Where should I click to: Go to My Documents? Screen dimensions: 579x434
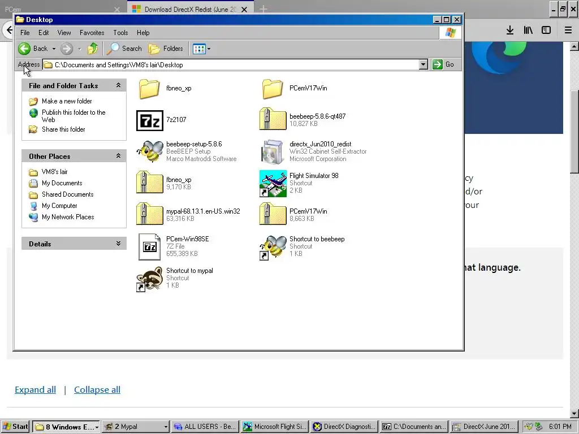coord(62,184)
